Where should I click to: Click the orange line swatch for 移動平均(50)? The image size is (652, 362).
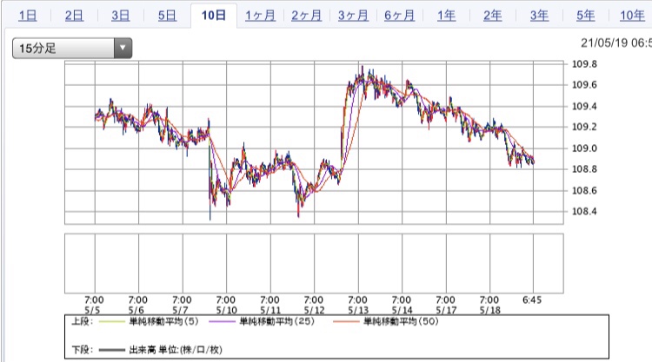coord(346,322)
